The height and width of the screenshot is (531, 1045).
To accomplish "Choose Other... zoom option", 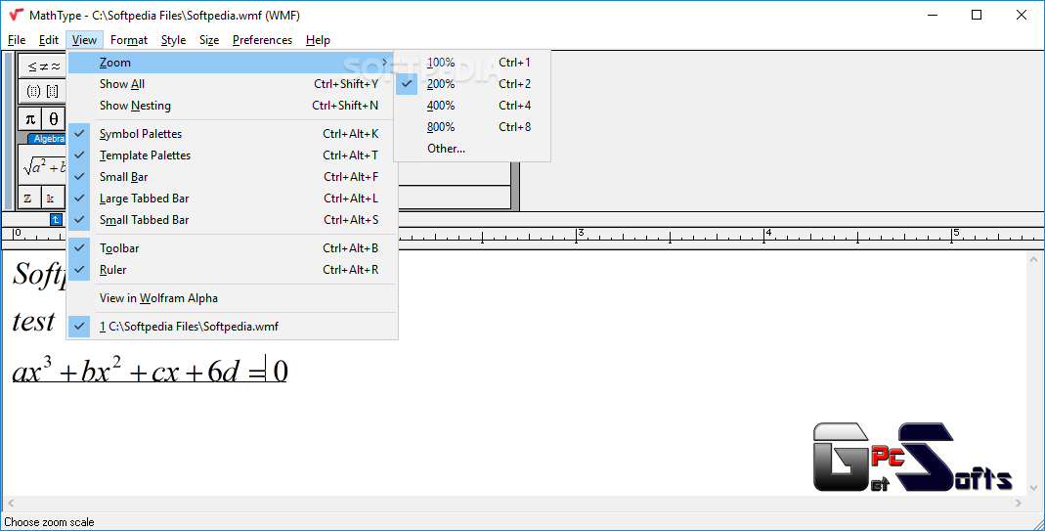I will click(x=472, y=148).
